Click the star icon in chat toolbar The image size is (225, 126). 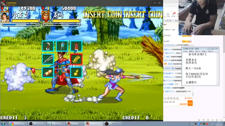click(x=165, y=98)
